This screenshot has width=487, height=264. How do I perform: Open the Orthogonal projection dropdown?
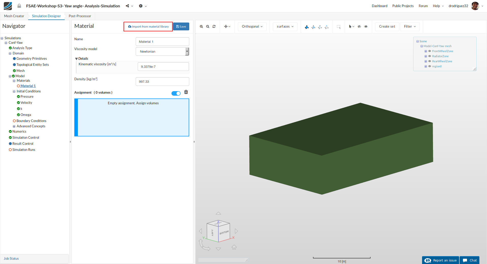tap(252, 27)
